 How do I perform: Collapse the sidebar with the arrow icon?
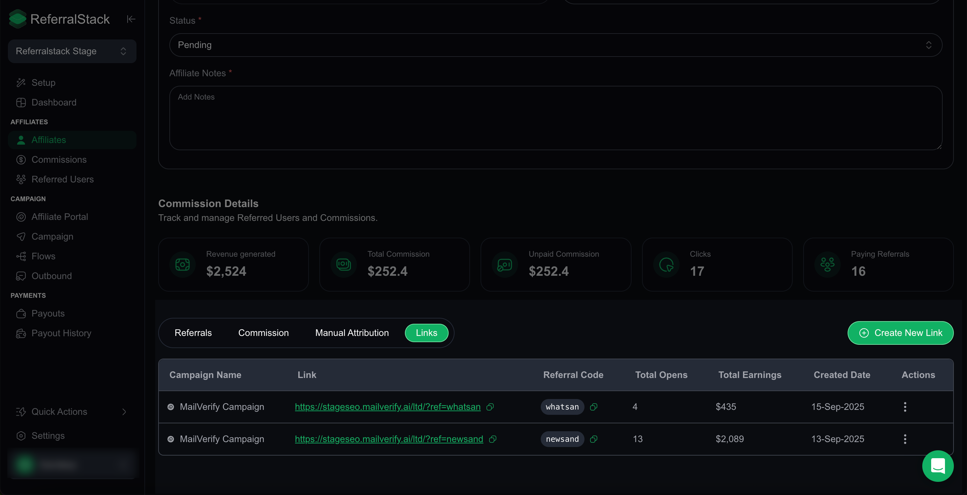click(x=131, y=19)
